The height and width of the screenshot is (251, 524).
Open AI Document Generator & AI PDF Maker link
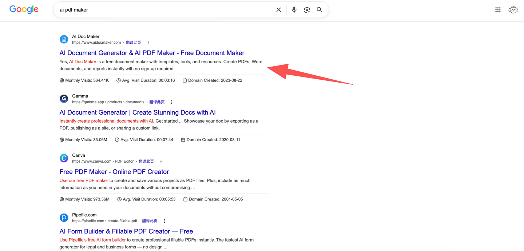152,53
